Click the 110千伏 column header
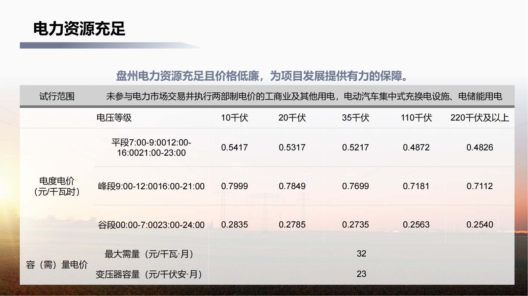Image resolution: width=528 pixels, height=296 pixels. click(x=416, y=118)
